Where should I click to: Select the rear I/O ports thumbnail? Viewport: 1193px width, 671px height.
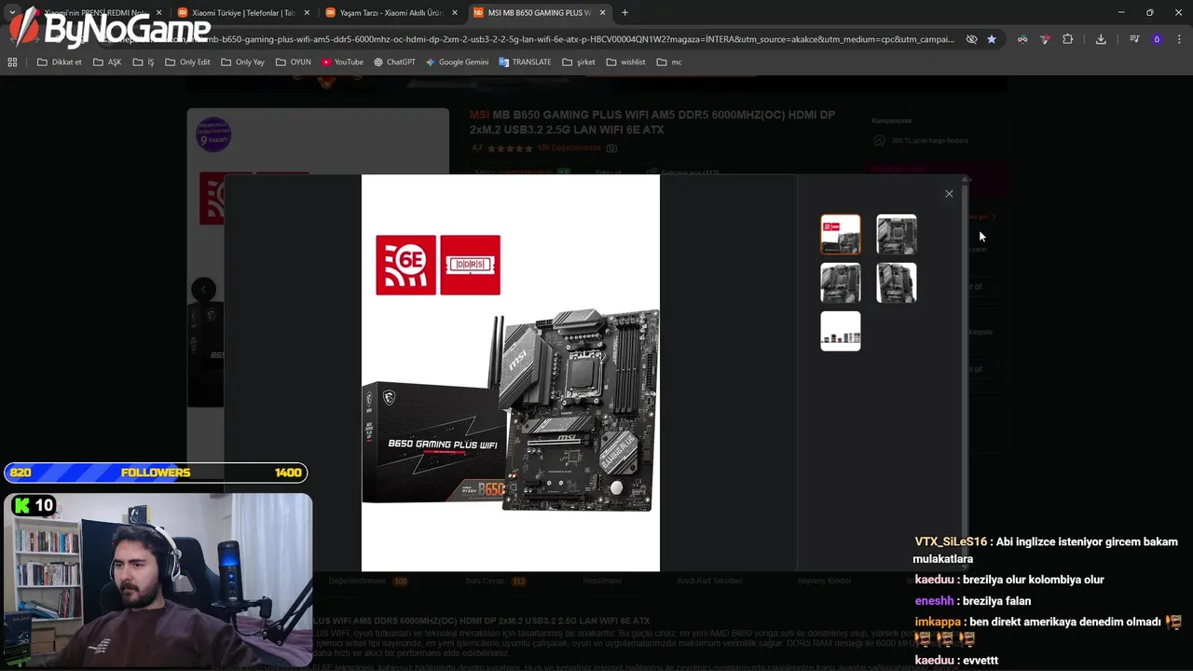click(x=841, y=331)
